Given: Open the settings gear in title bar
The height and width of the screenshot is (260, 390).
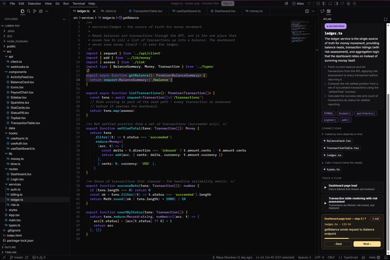Looking at the screenshot, I should coord(354,3).
